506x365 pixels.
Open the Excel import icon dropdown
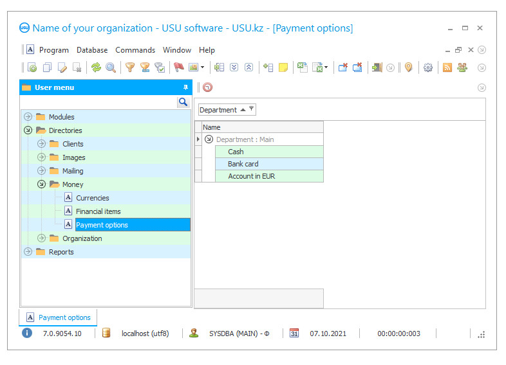pos(326,67)
